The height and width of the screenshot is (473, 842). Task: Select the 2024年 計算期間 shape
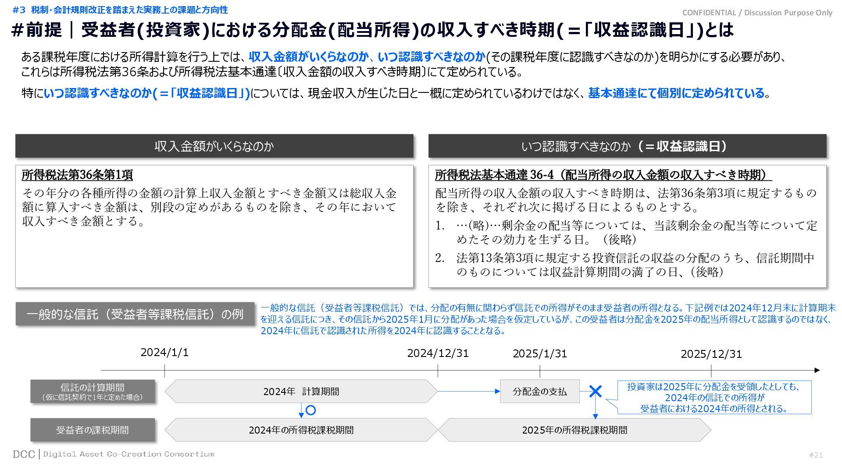[301, 391]
